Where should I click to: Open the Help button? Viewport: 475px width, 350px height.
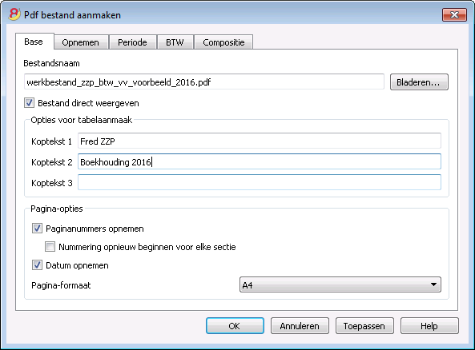pyautogui.click(x=429, y=326)
